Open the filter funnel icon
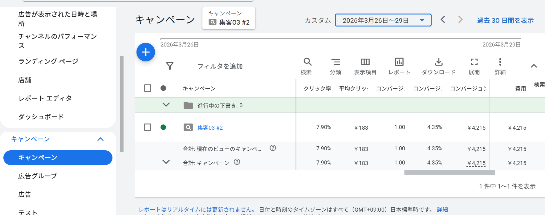Screen dimensions: 545x215 click(170, 66)
